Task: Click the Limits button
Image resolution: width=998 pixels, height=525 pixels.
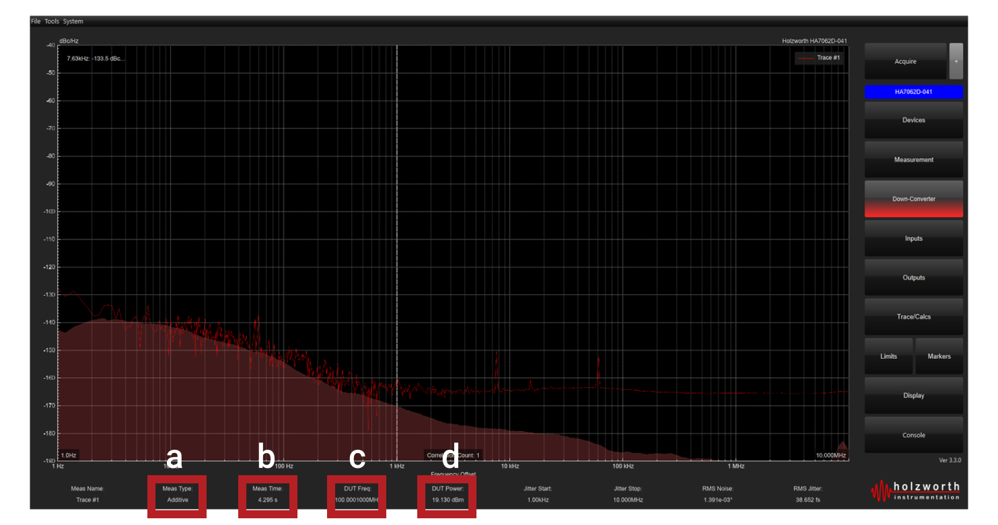Action: (x=888, y=356)
